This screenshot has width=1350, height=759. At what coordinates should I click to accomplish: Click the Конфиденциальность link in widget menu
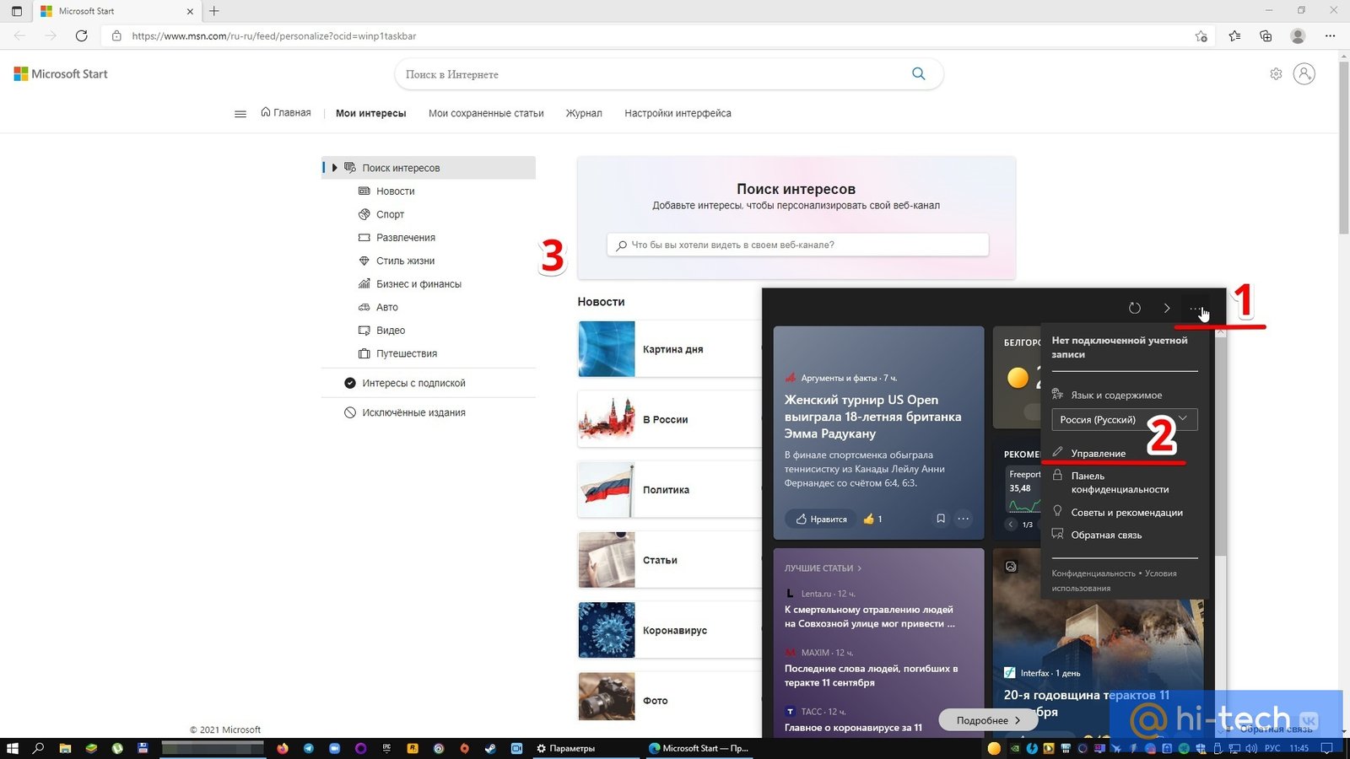point(1093,573)
